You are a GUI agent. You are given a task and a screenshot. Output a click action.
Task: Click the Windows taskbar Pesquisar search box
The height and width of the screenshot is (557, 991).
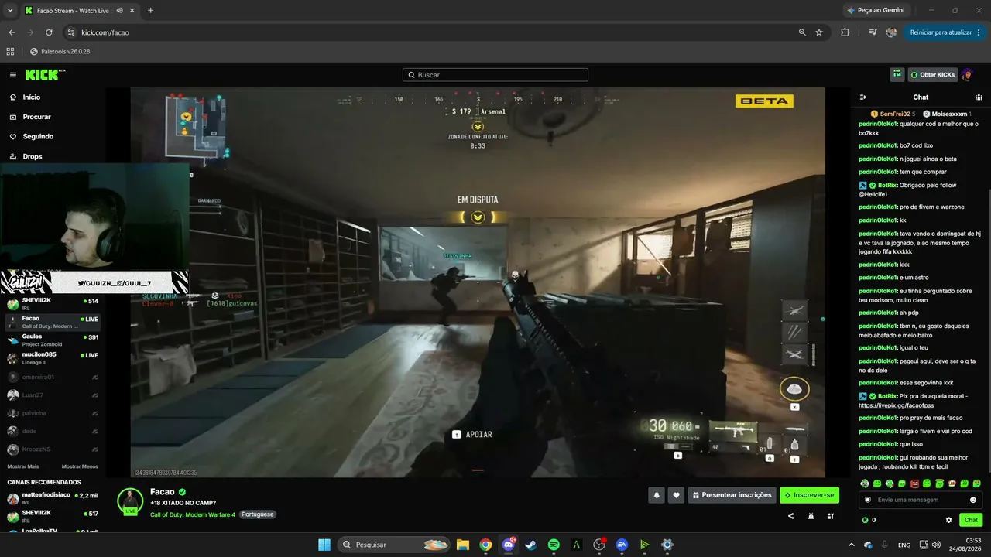coord(394,545)
